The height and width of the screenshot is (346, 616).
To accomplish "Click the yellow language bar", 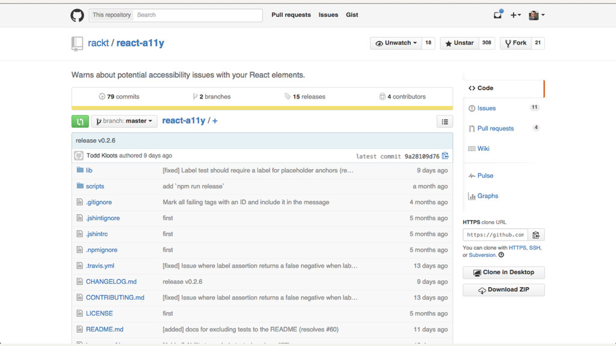I will (x=262, y=108).
